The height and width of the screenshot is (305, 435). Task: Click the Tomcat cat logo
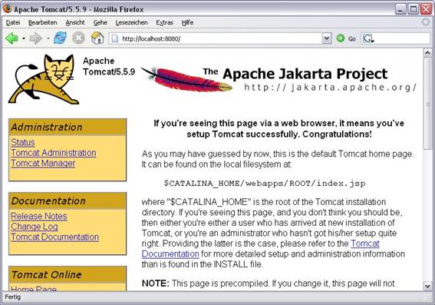pos(44,79)
